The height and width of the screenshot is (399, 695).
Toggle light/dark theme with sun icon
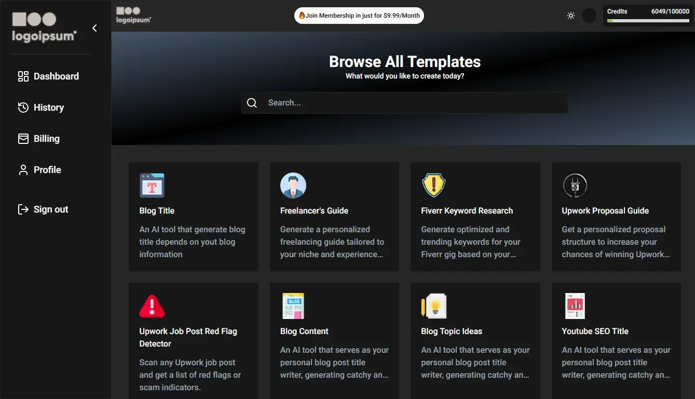click(x=571, y=16)
